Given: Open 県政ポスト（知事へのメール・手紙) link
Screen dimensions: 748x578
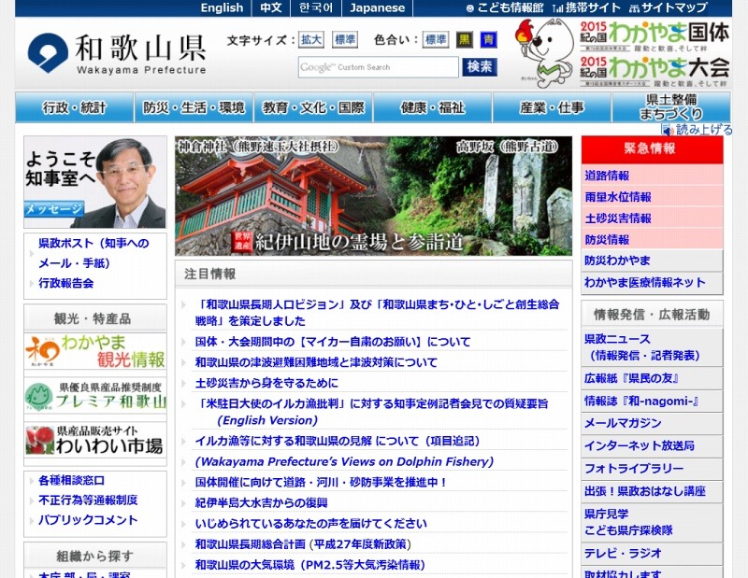Looking at the screenshot, I should [93, 253].
